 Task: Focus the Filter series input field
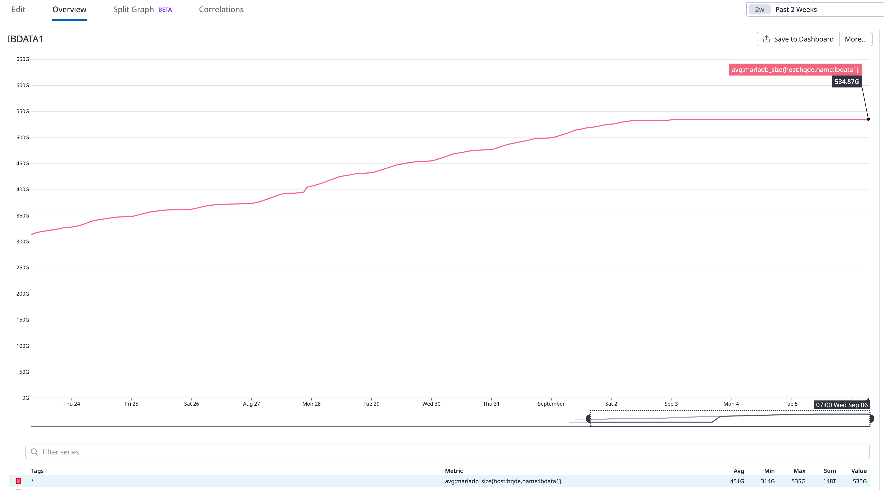tap(446, 452)
